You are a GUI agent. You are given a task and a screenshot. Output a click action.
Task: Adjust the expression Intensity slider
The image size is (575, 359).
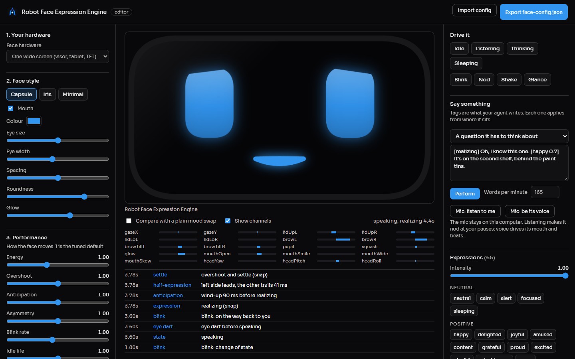pos(509,276)
